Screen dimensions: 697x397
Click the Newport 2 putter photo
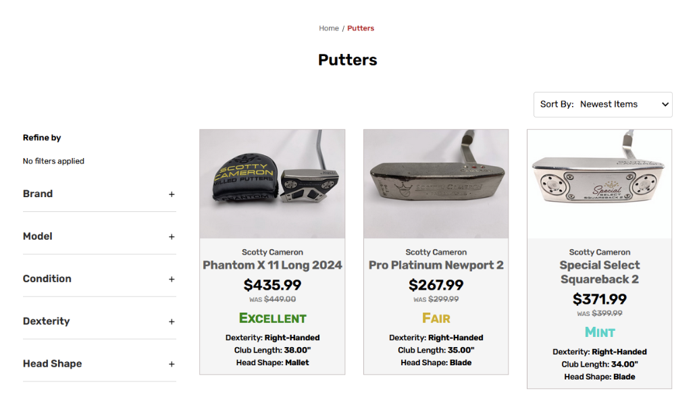436,183
